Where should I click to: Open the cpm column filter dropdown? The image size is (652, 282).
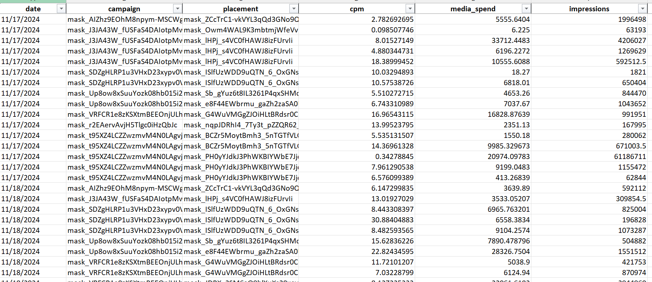[x=410, y=9]
